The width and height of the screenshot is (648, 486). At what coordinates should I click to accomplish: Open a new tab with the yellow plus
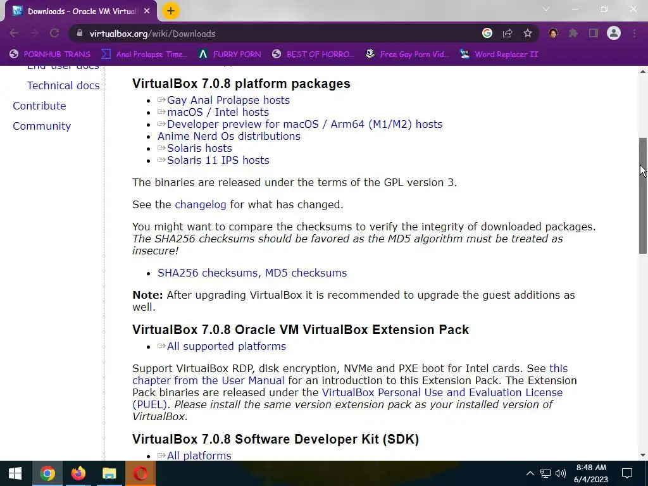171,11
